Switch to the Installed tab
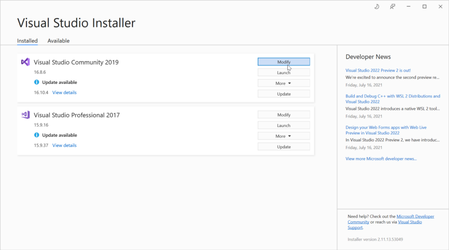This screenshot has width=449, height=250. coord(27,41)
